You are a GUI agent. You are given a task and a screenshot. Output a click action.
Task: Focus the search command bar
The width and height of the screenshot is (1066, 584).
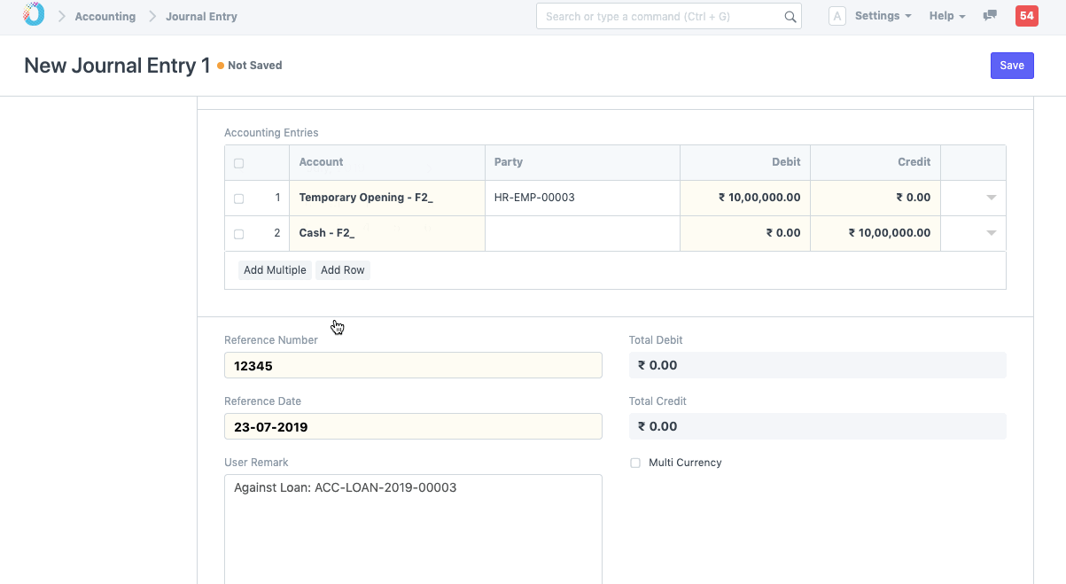[x=668, y=16]
